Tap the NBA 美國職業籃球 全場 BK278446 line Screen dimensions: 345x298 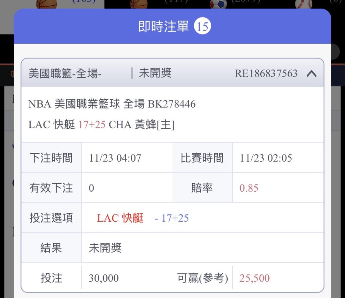(x=112, y=104)
